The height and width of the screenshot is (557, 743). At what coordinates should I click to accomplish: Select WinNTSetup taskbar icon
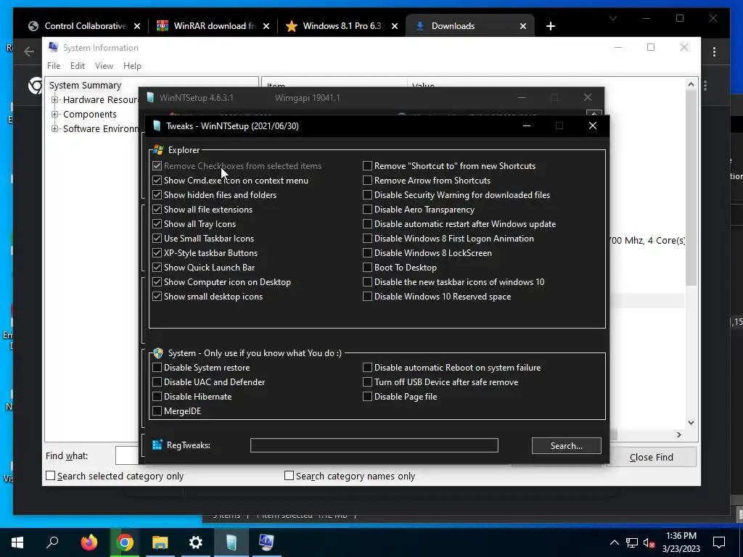click(x=231, y=542)
